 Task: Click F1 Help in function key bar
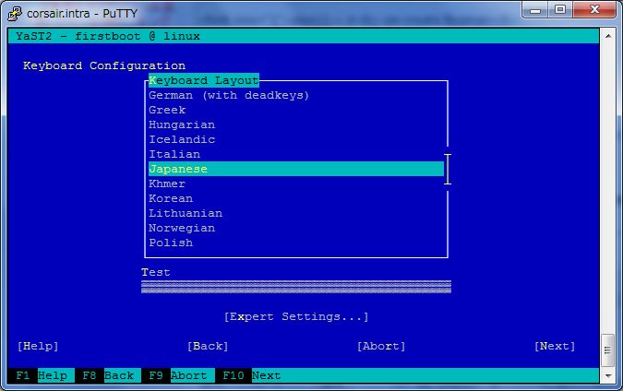[x=42, y=375]
